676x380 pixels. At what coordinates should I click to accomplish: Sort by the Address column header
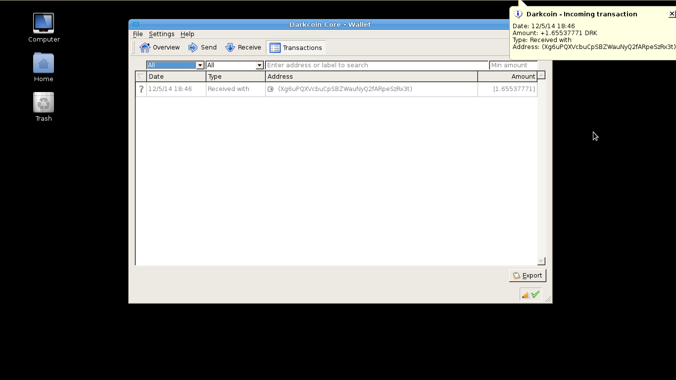tap(372, 77)
